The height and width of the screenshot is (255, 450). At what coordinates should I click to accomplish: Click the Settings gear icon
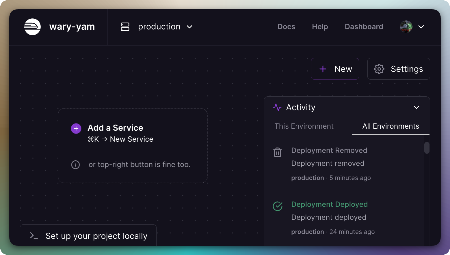379,69
